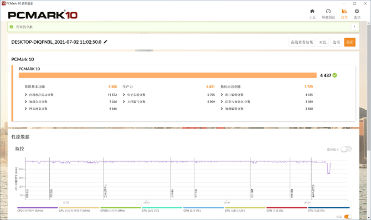Toggle the orange markers switch (标记)
This screenshot has width=371, height=220.
tap(348, 217)
